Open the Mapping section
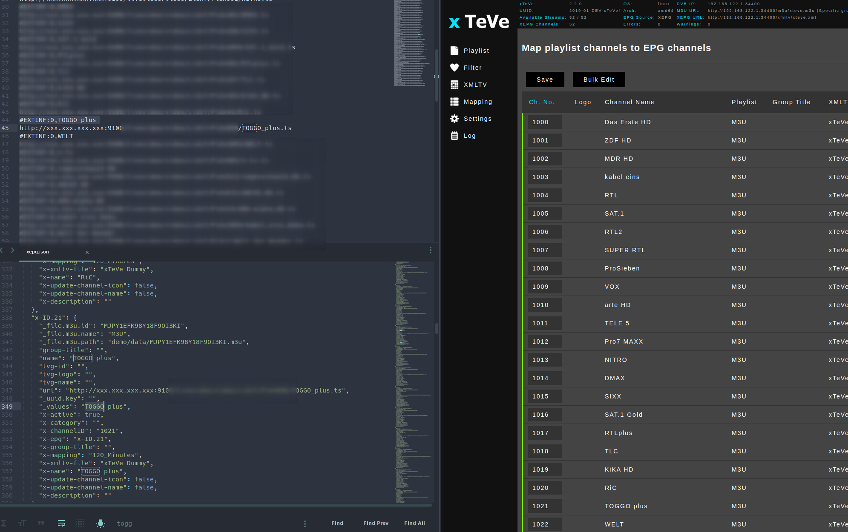This screenshot has width=848, height=532. click(x=477, y=101)
